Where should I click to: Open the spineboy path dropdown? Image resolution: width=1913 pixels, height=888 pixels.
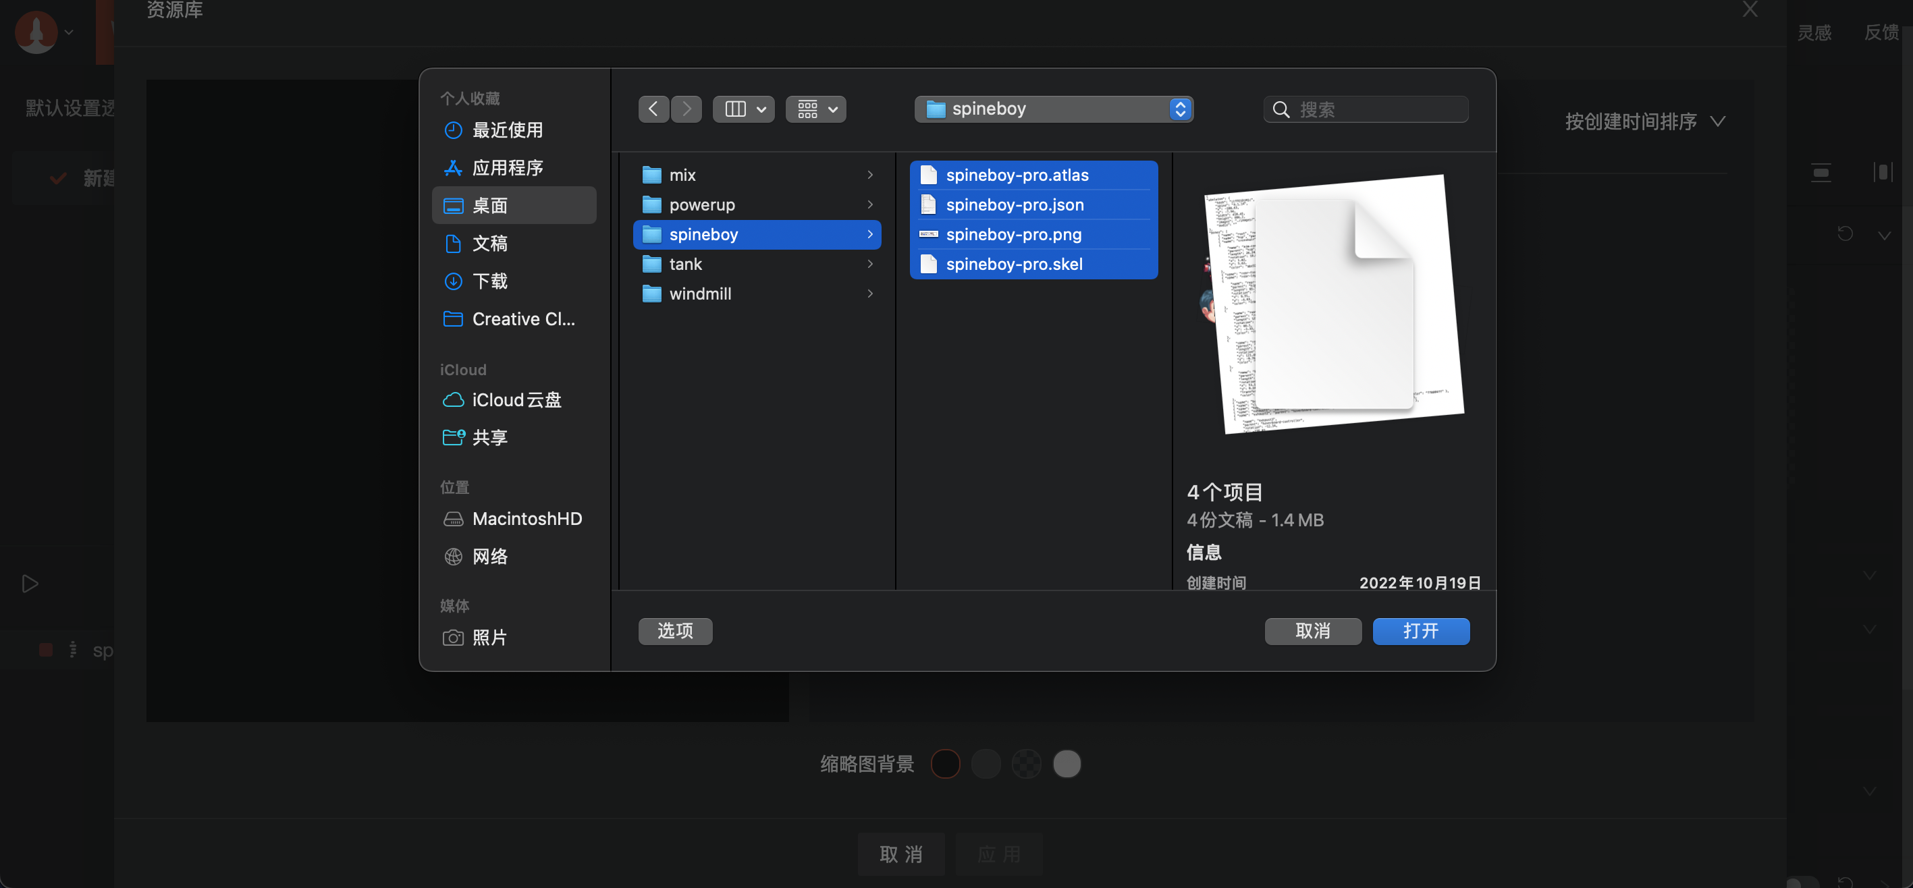coord(1053,109)
